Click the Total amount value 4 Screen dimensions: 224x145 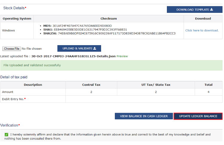208,92
